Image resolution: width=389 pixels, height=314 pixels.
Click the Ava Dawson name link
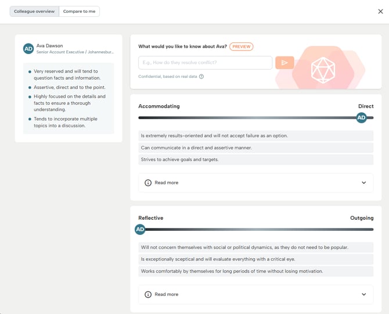[49, 46]
